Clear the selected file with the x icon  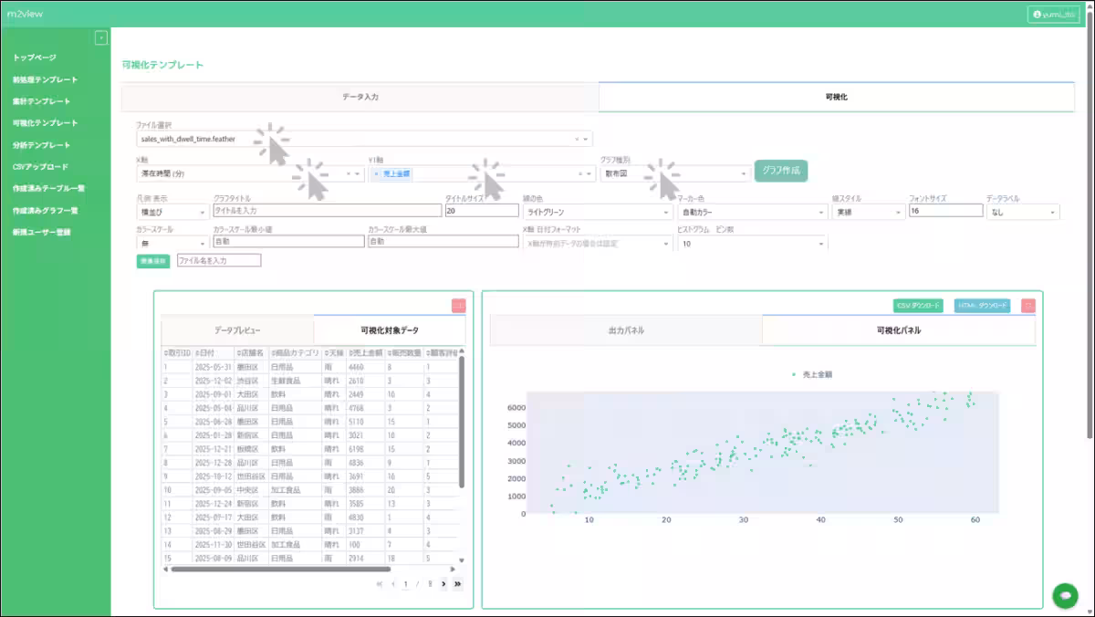577,140
